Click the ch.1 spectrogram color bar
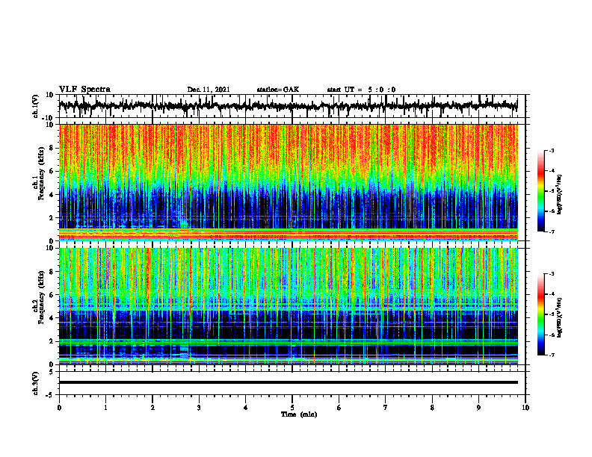This screenshot has width=592, height=457. click(541, 191)
